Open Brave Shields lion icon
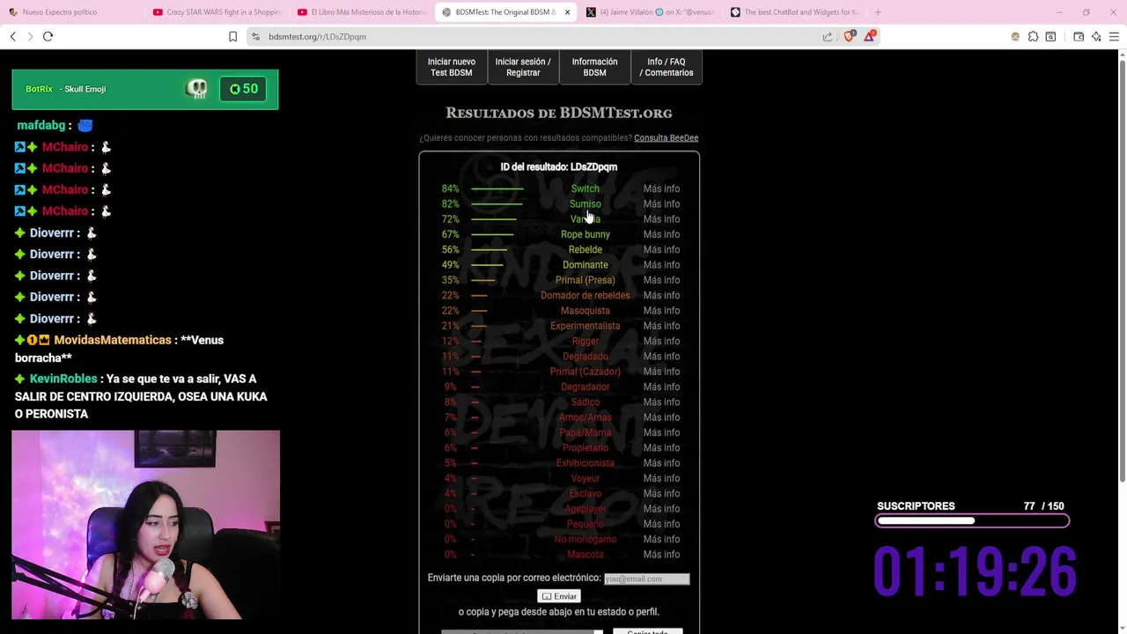The image size is (1127, 634). click(850, 36)
